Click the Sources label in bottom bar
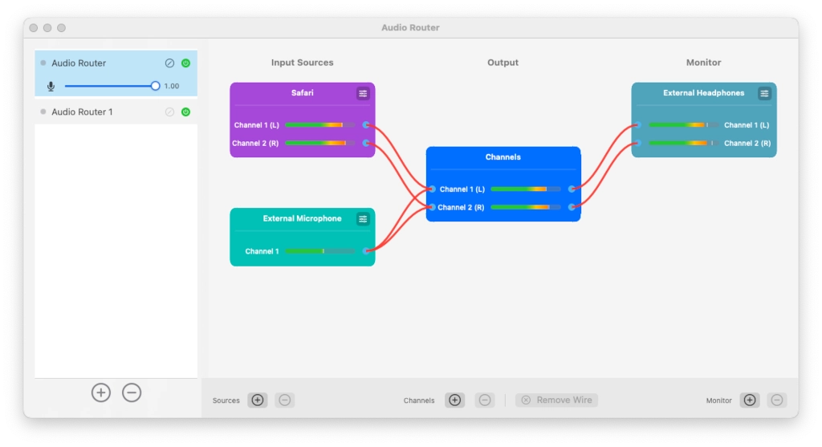 coord(226,400)
